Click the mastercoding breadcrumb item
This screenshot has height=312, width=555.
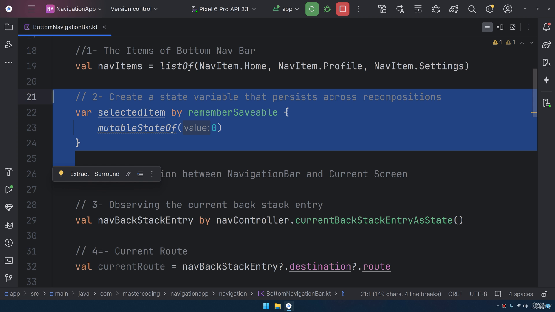141,294
